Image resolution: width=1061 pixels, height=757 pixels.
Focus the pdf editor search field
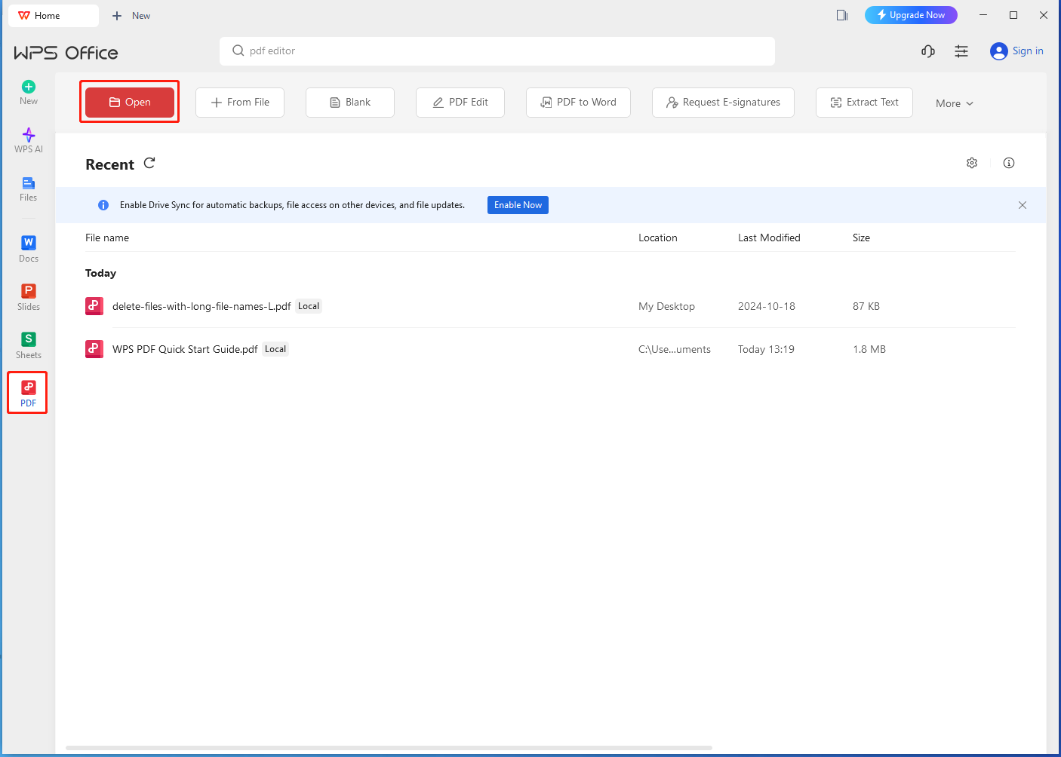click(x=497, y=51)
